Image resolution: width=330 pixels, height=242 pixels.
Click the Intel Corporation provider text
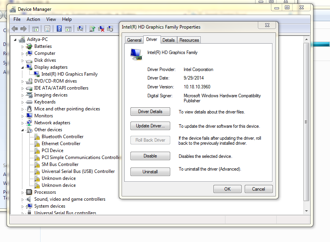(x=198, y=69)
